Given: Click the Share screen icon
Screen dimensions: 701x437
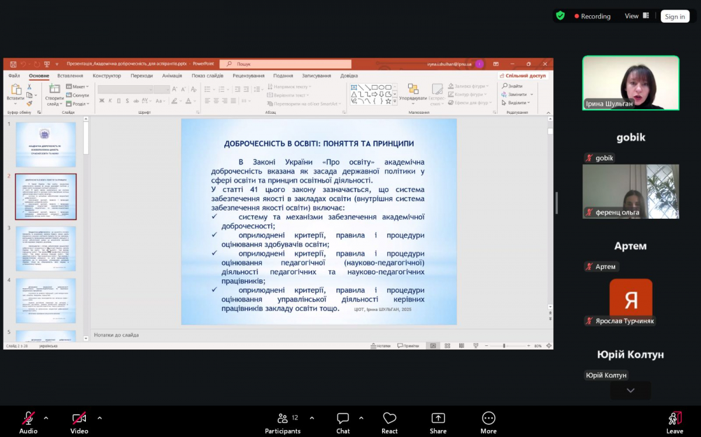Looking at the screenshot, I should [x=438, y=422].
